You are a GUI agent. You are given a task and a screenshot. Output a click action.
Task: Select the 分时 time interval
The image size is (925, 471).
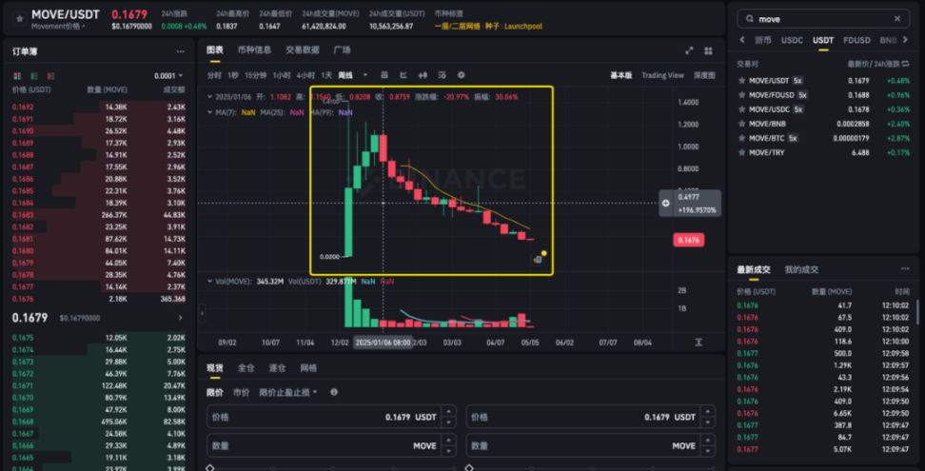pyautogui.click(x=214, y=75)
